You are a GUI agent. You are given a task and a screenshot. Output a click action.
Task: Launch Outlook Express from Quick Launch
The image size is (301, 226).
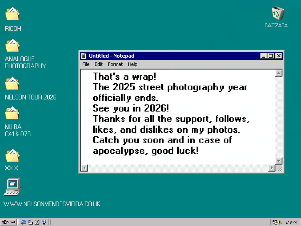point(30,222)
